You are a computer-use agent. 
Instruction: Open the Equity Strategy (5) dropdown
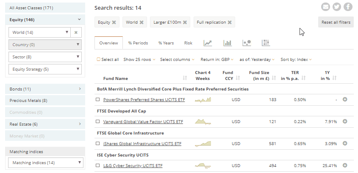[x=44, y=69]
